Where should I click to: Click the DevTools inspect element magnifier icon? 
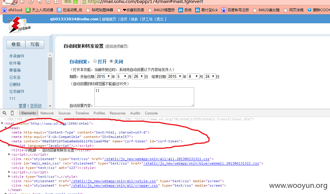click(4, 113)
